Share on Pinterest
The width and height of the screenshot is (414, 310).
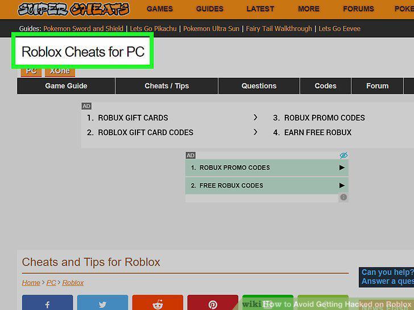tap(213, 303)
